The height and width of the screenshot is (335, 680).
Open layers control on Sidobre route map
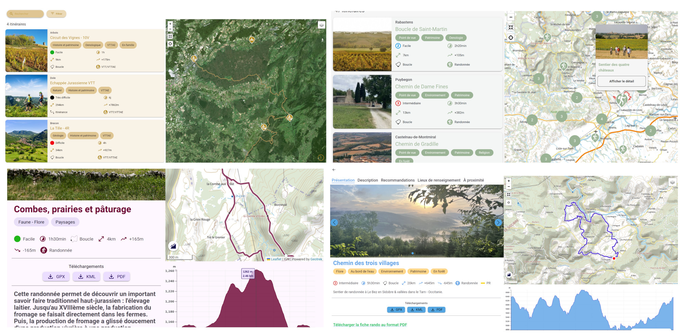(x=672, y=182)
